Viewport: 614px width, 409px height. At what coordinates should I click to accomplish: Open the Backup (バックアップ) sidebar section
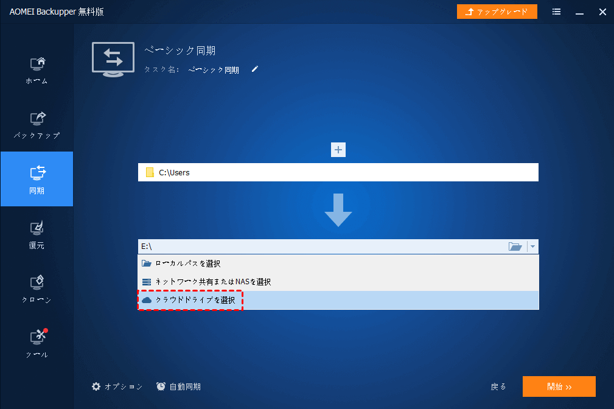coord(37,125)
